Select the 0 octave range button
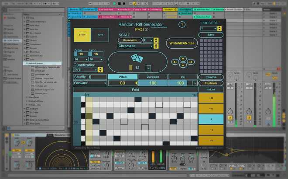 coord(211,119)
